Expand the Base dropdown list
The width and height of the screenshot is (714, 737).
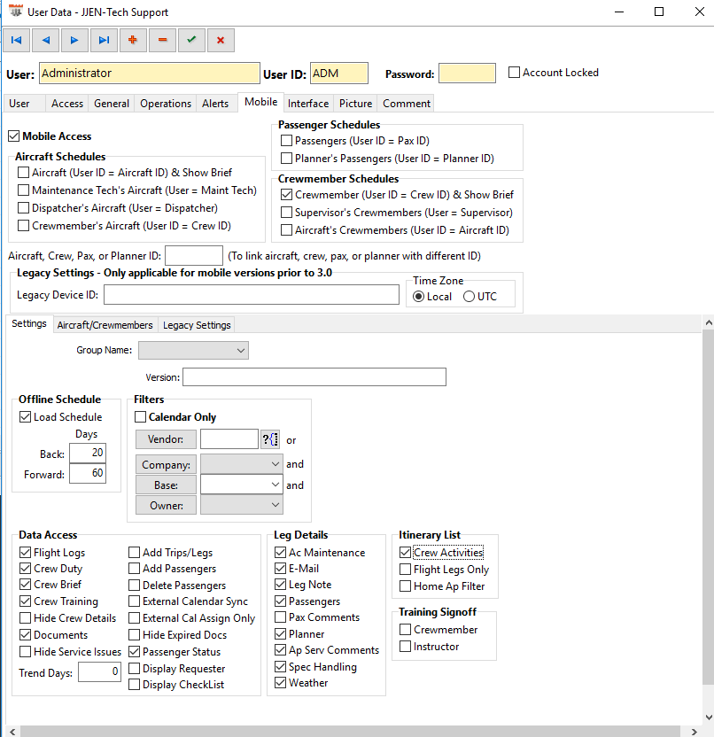coord(274,485)
